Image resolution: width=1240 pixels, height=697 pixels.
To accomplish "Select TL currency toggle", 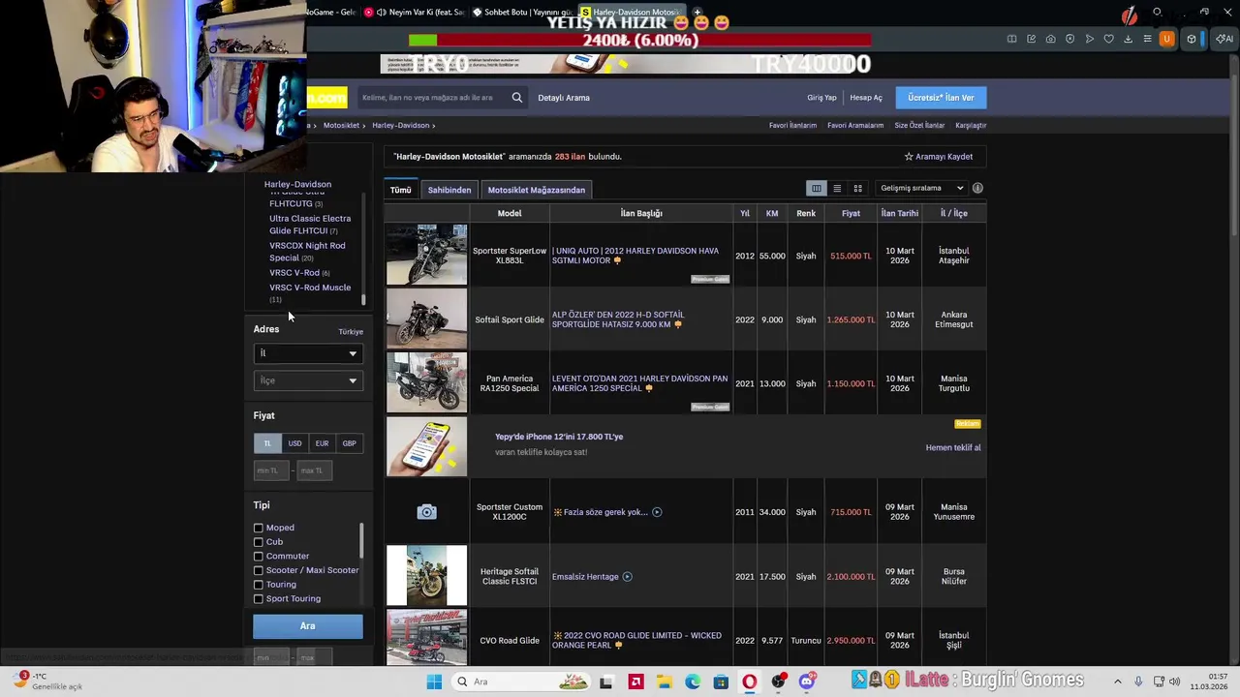I will [267, 443].
